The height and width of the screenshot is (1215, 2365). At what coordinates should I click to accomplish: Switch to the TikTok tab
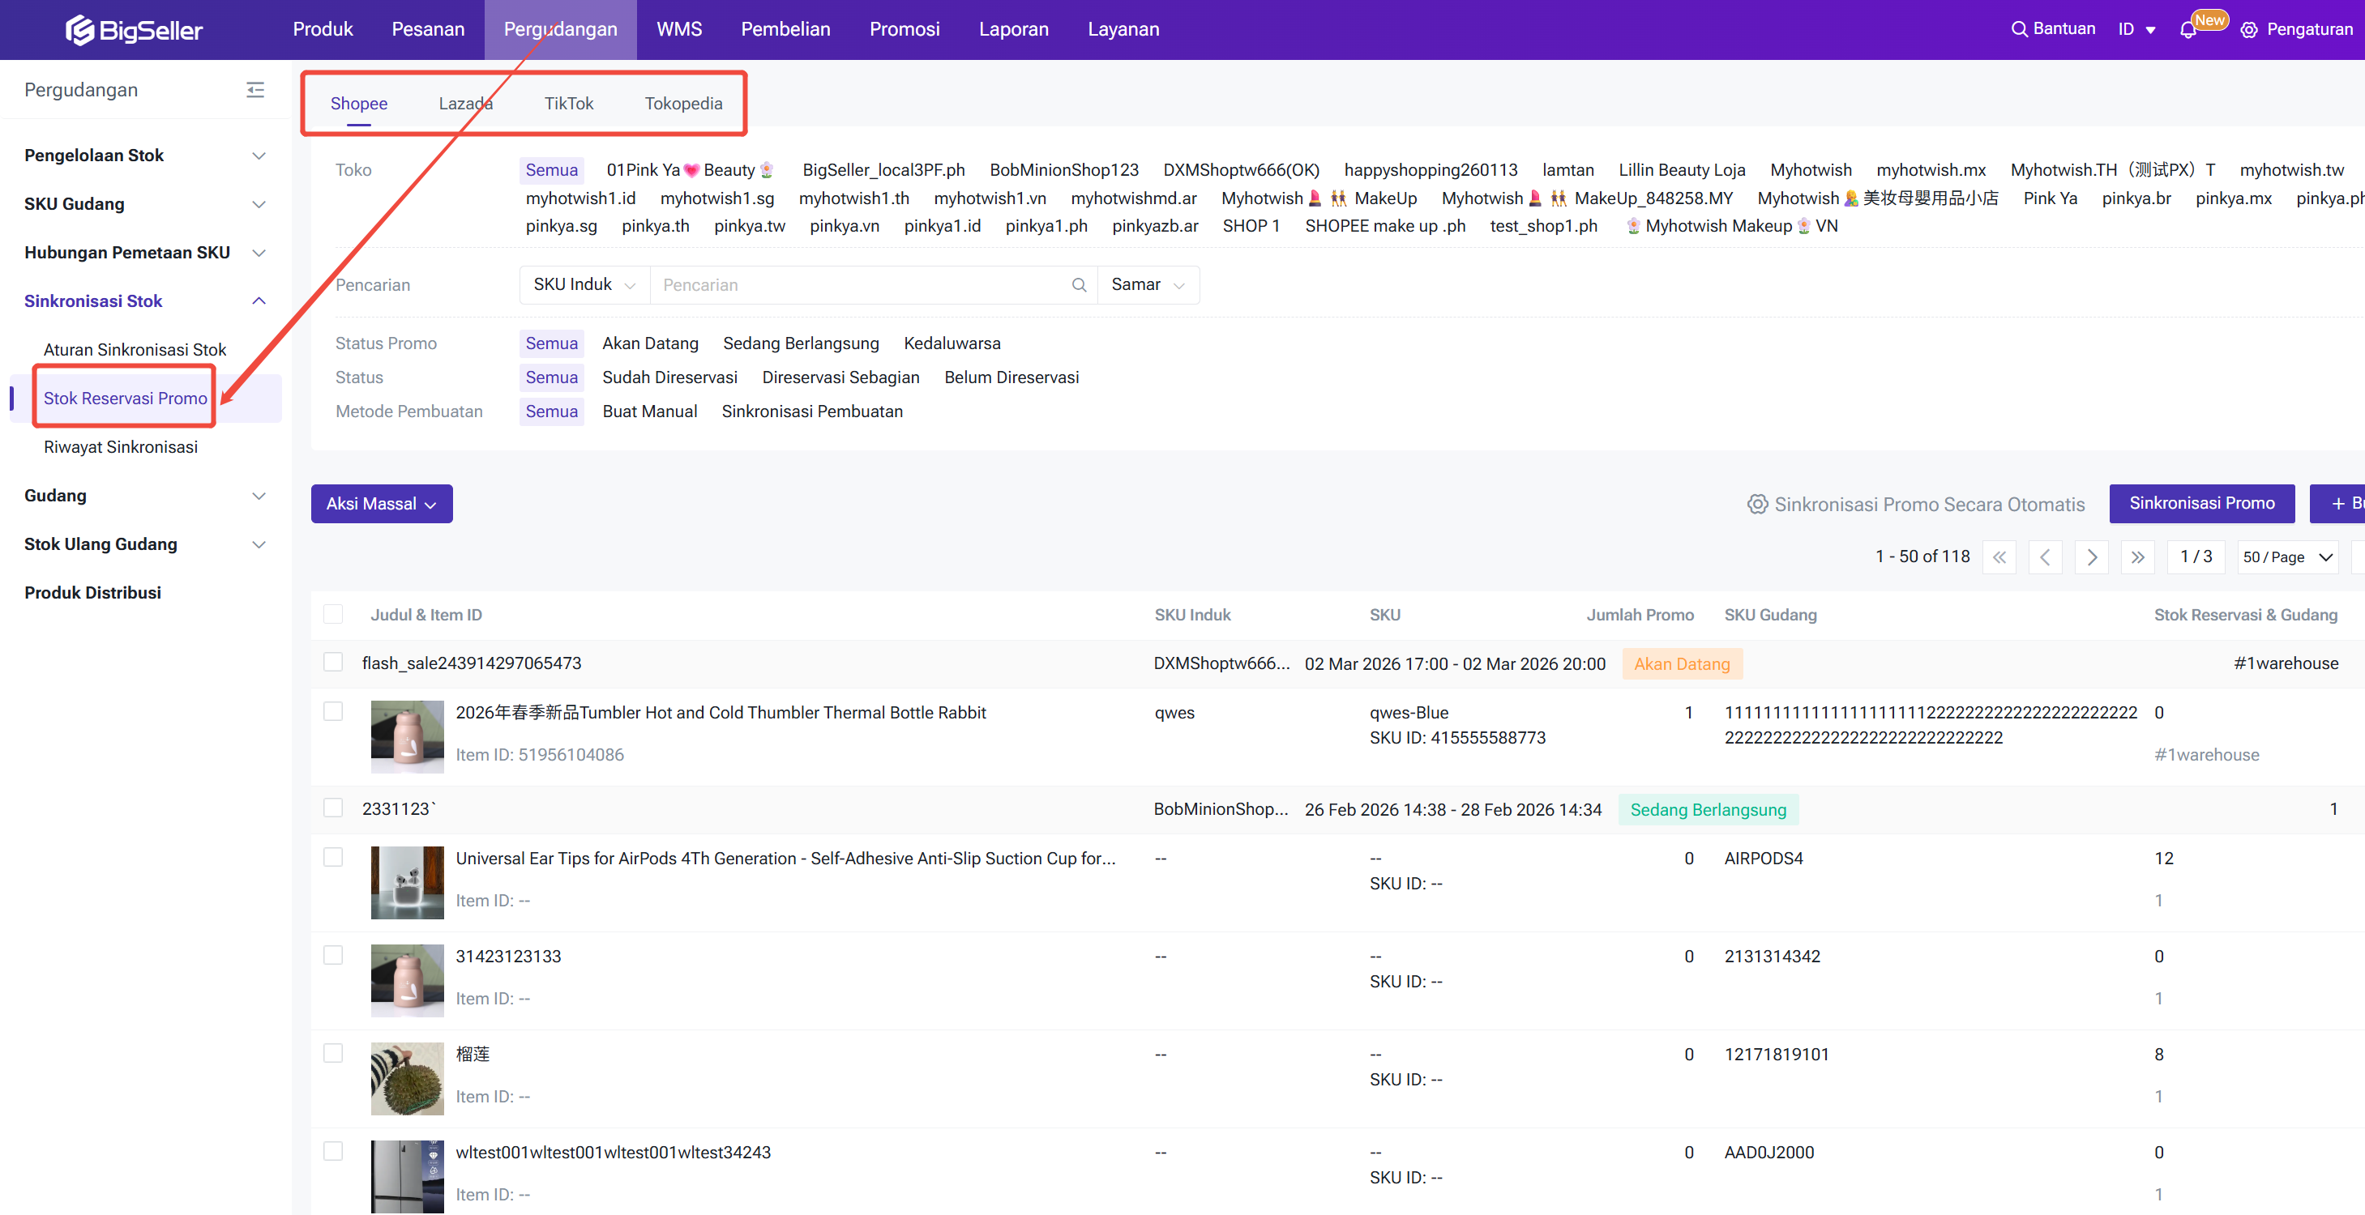[x=568, y=104]
